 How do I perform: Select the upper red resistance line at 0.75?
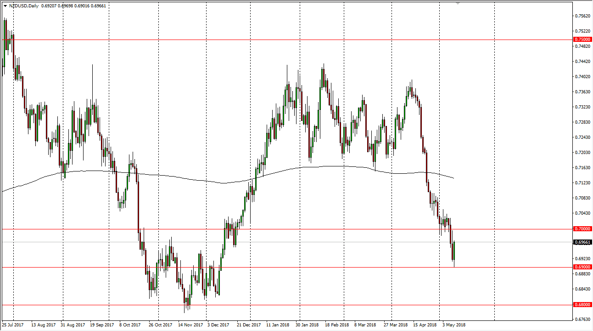click(x=275, y=40)
